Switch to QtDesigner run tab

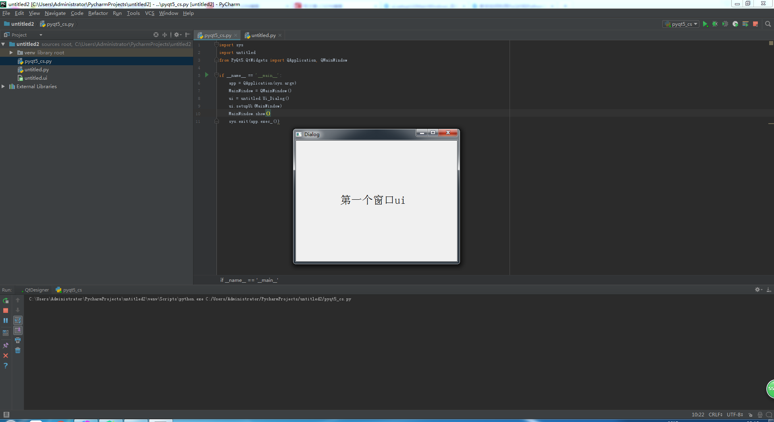tap(35, 290)
